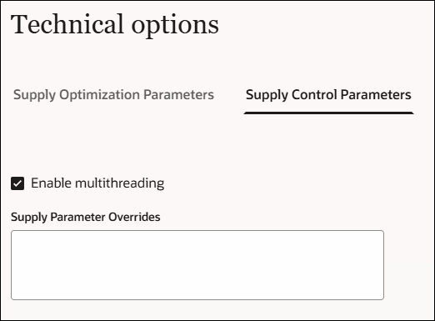Focus the empty overrides text area
Screen dimensions: 435x321
click(197, 265)
